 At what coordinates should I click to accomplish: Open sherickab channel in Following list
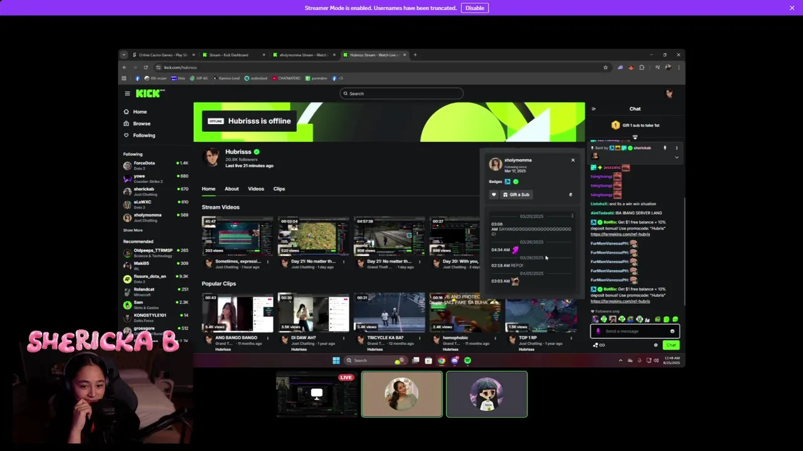156,191
